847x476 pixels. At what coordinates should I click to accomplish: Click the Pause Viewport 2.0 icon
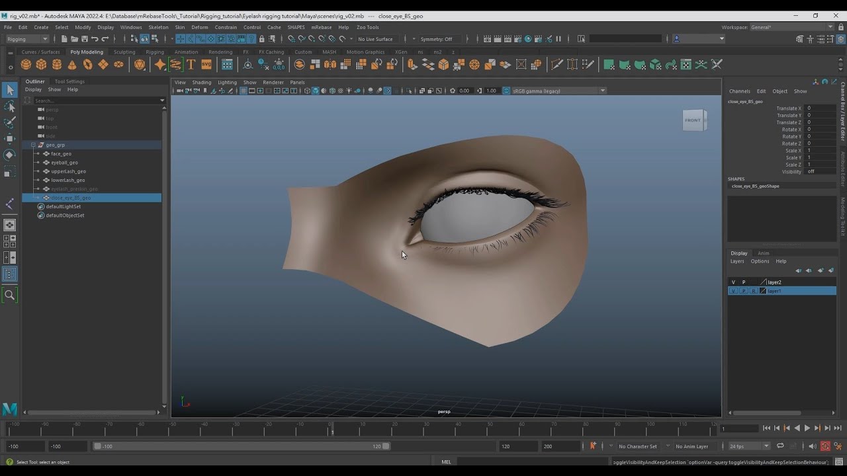(x=559, y=39)
